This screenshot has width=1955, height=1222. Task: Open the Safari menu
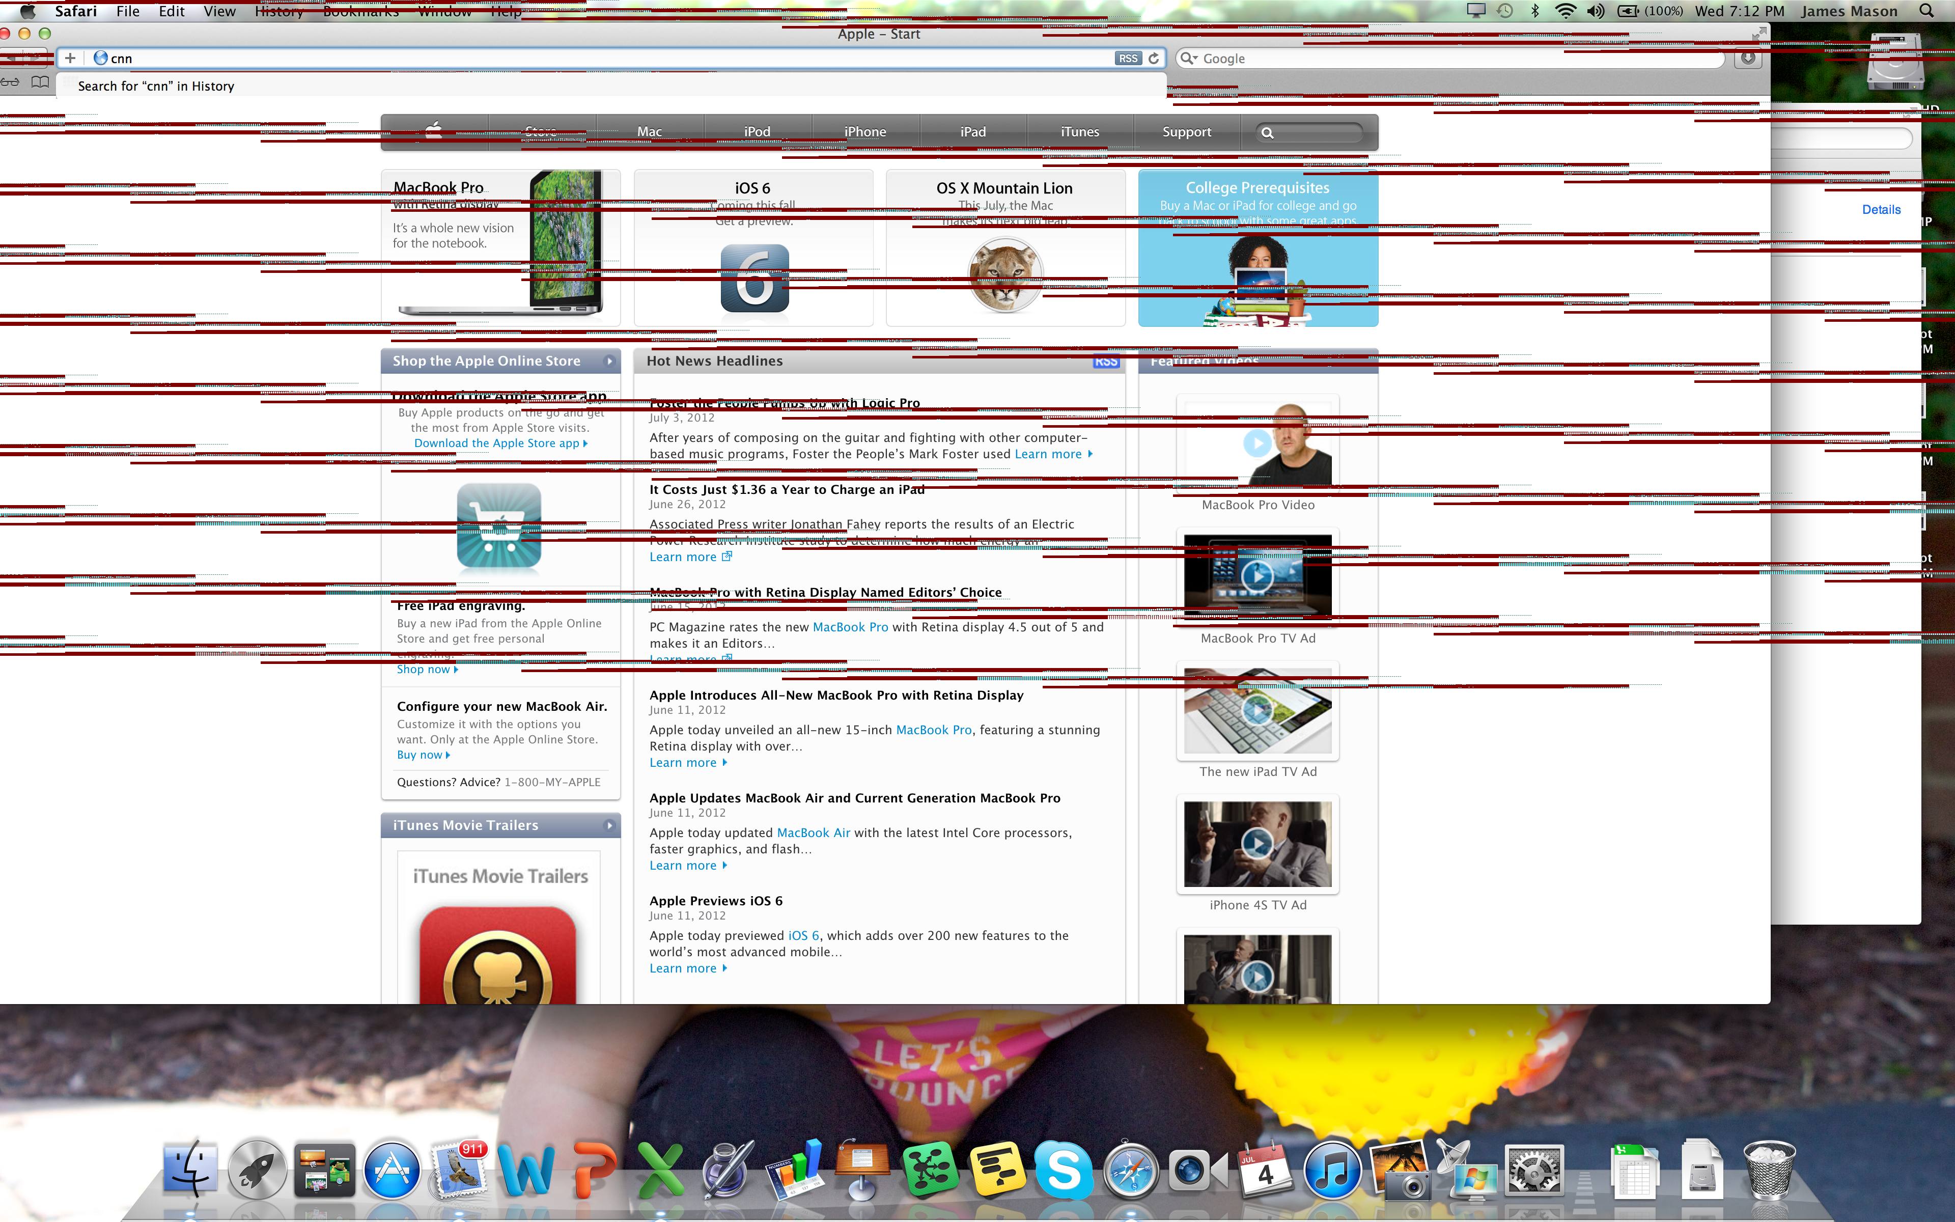coord(76,11)
